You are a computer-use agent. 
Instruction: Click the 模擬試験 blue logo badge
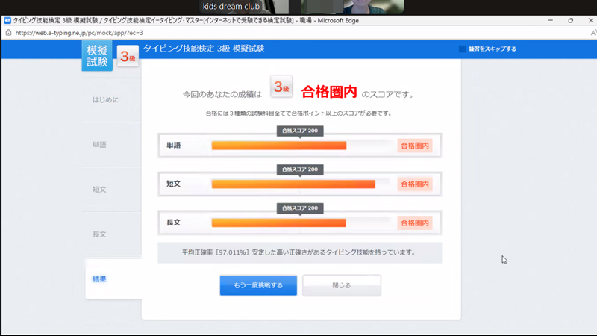pos(97,55)
